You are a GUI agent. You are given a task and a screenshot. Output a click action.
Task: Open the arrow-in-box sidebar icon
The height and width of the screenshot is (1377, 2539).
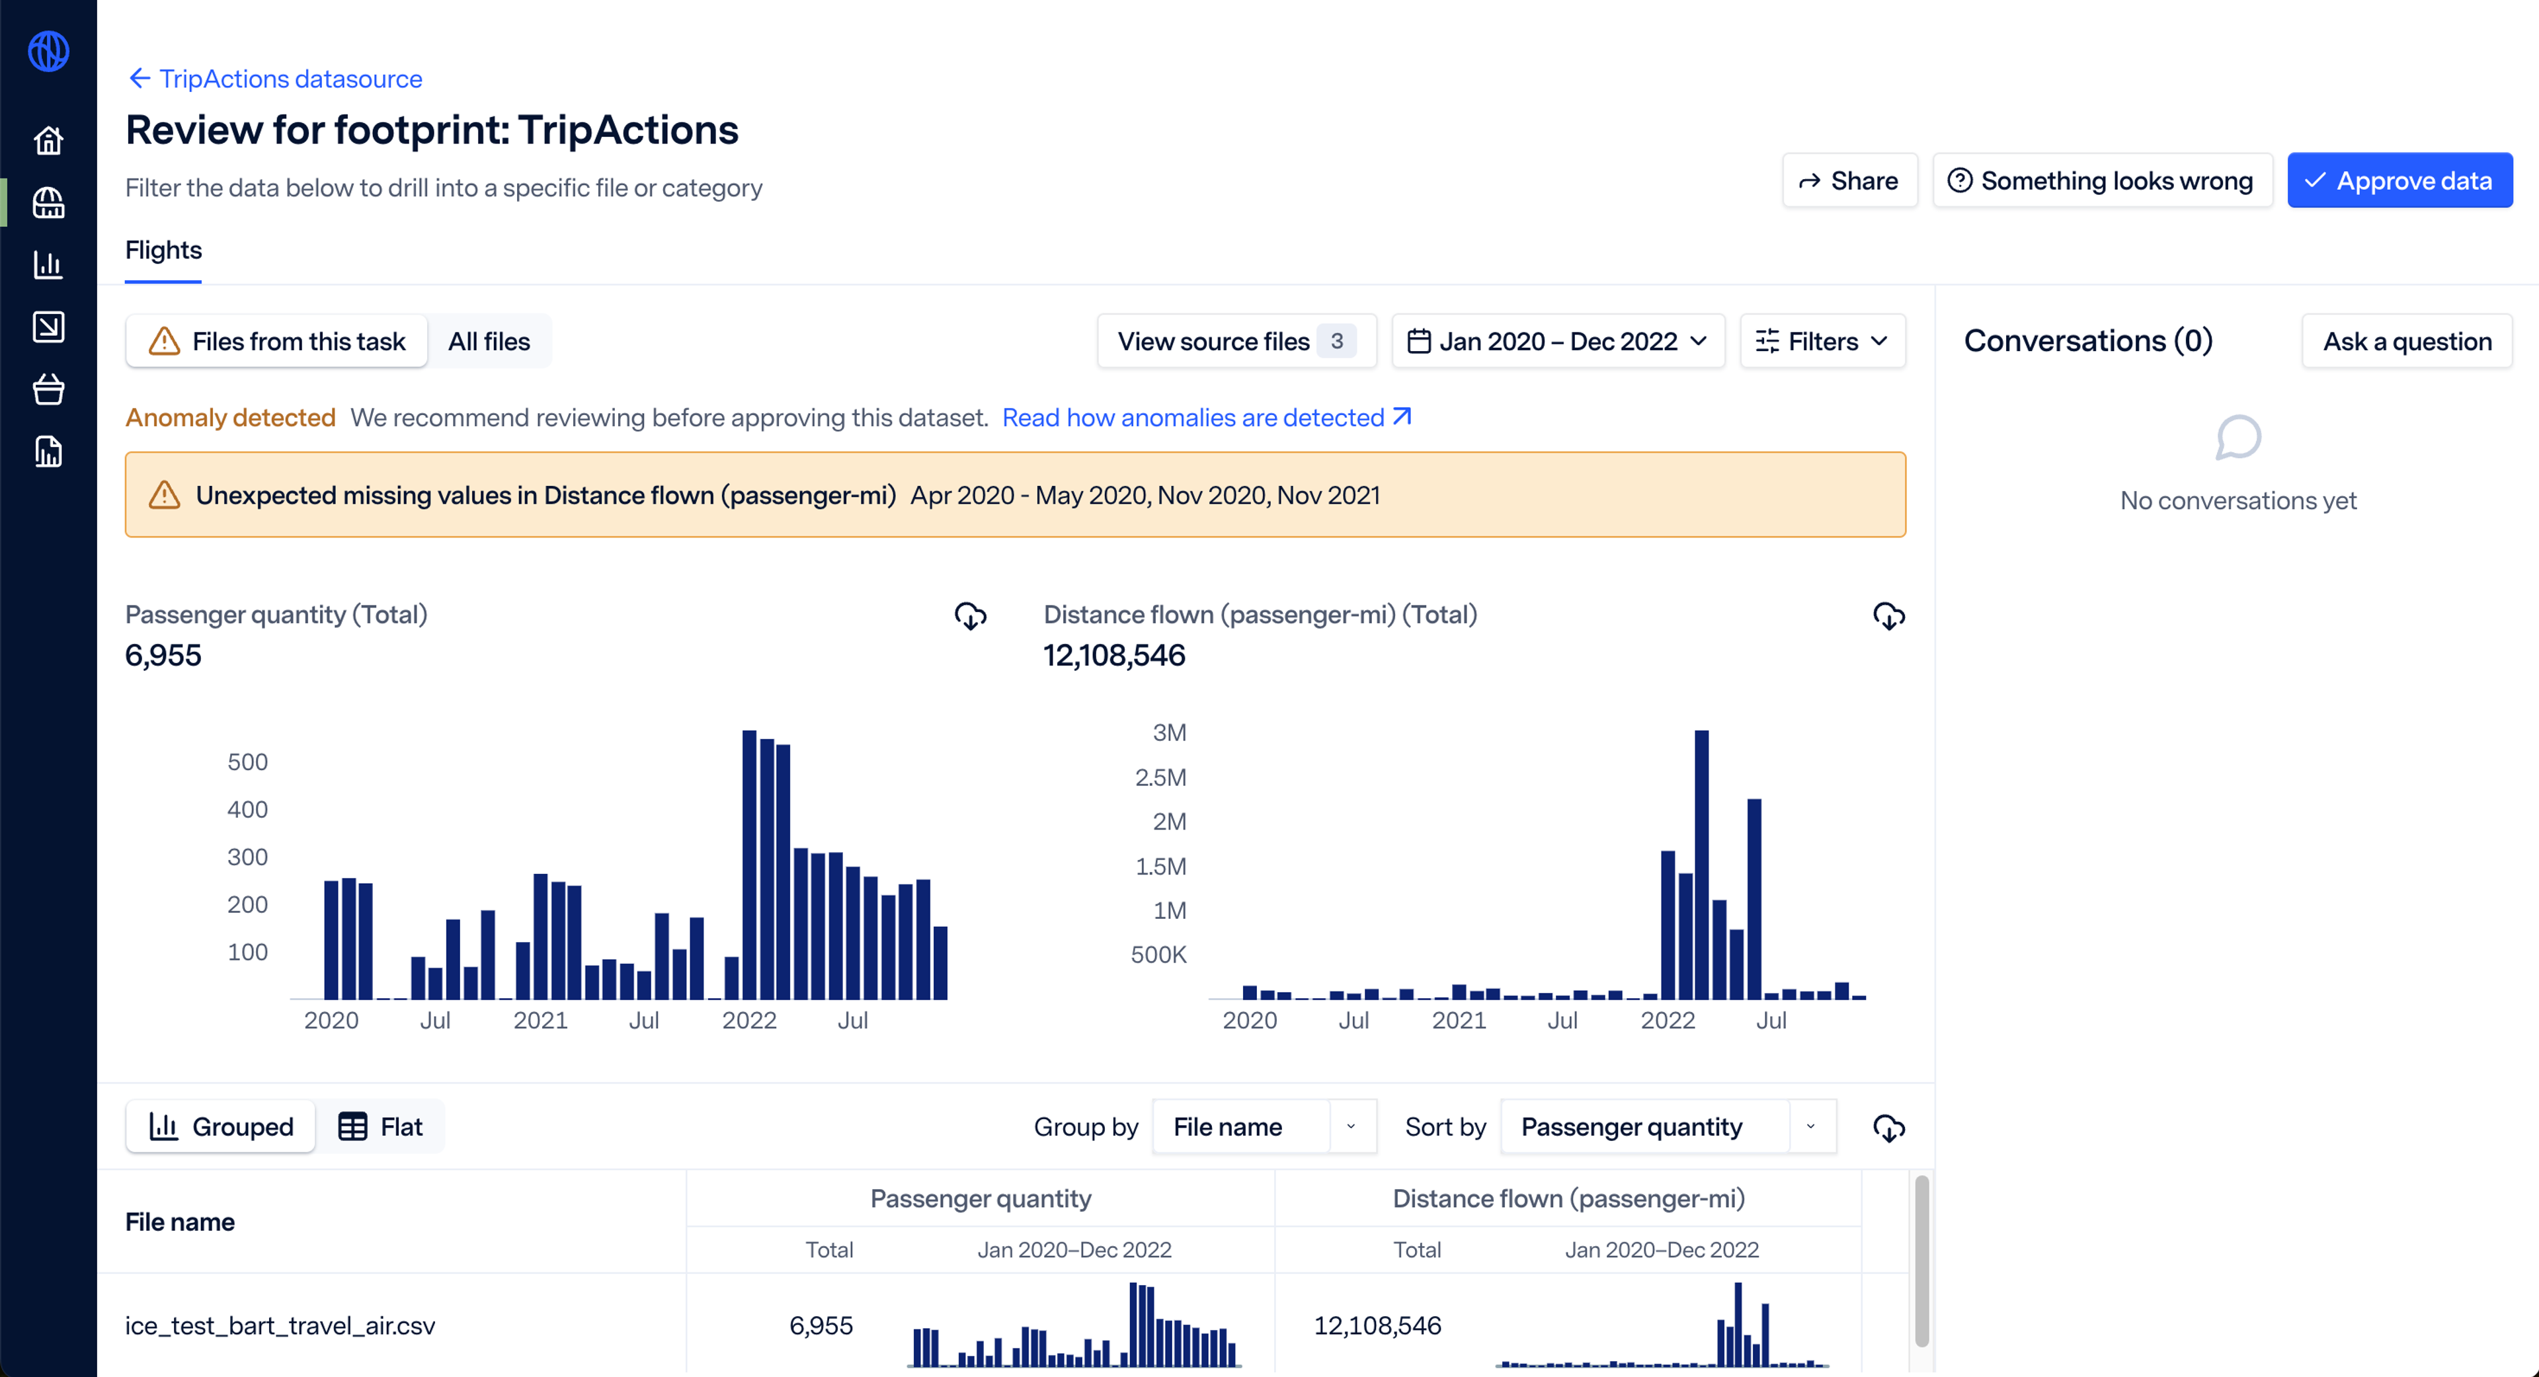point(48,327)
